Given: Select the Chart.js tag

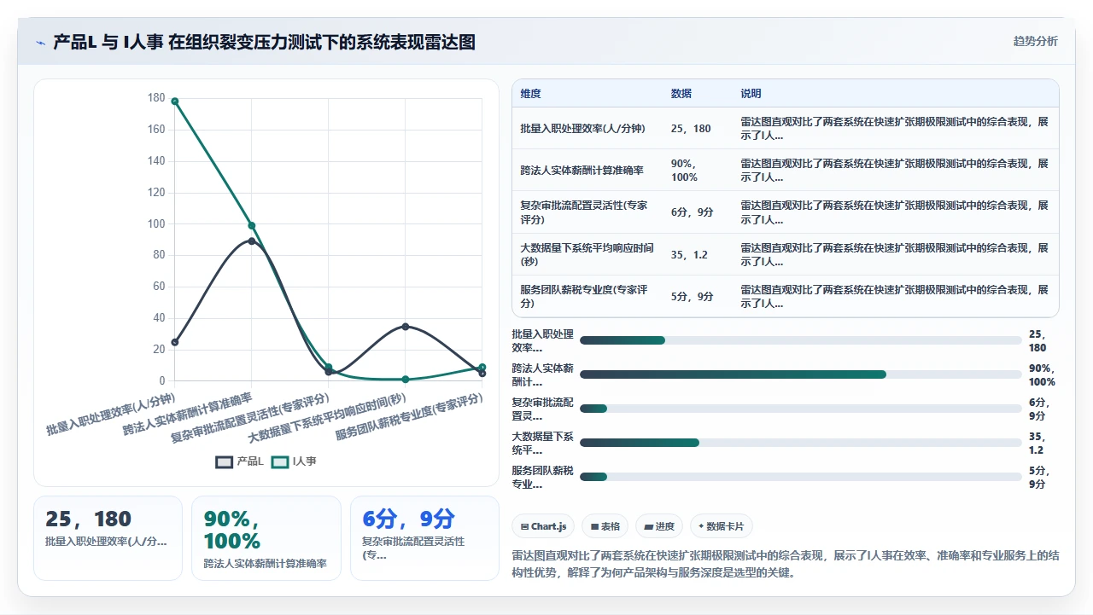Looking at the screenshot, I should pyautogui.click(x=543, y=526).
